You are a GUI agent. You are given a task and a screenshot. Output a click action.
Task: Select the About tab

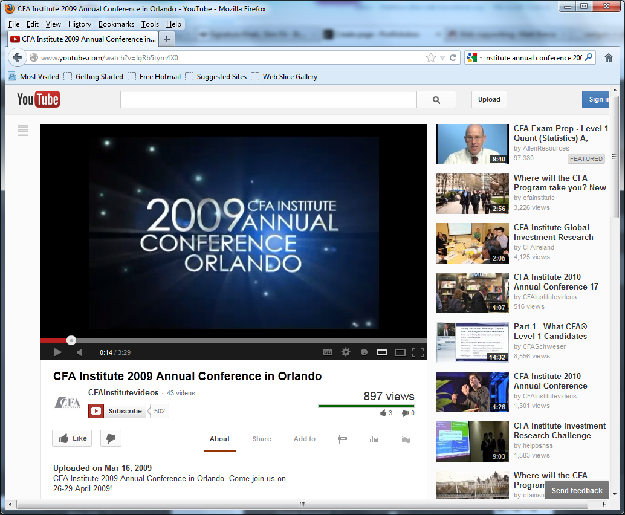219,439
